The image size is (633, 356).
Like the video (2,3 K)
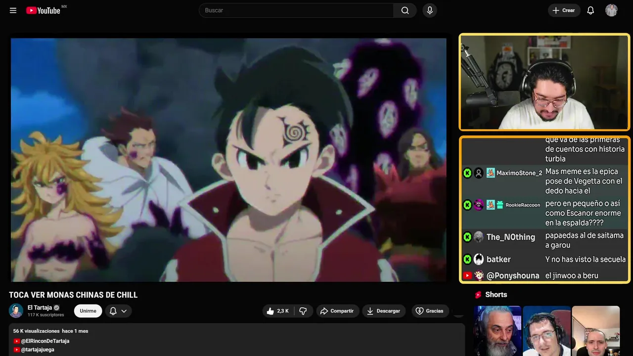(278, 311)
